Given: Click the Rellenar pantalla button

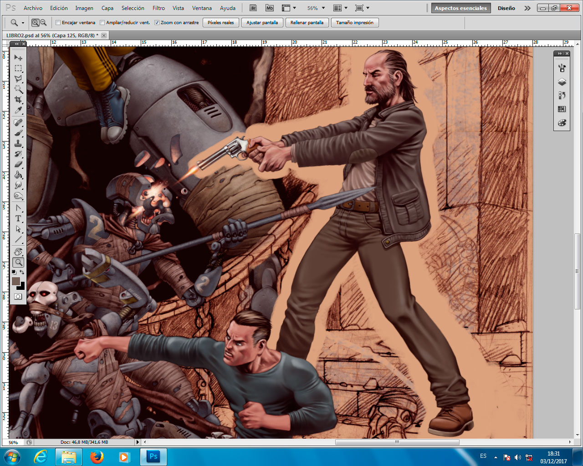Looking at the screenshot, I should [307, 22].
